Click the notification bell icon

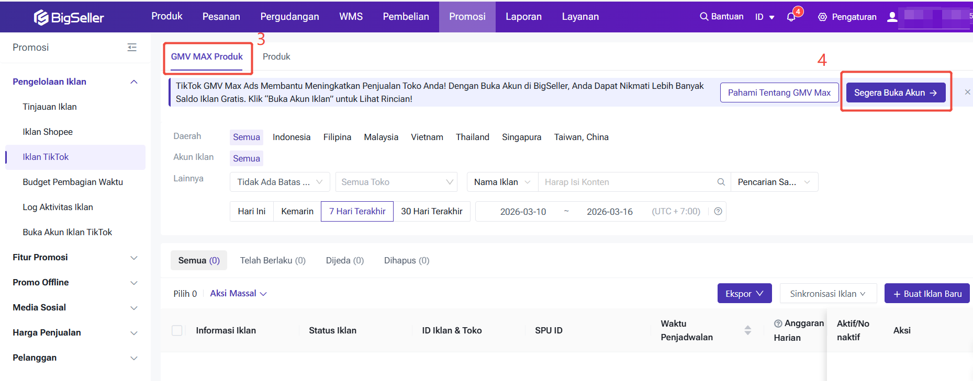point(791,17)
